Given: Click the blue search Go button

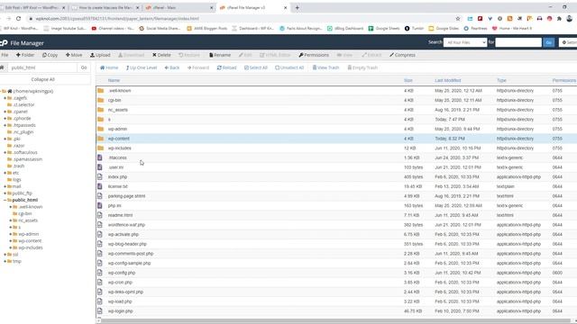Looking at the screenshot, I should [549, 42].
